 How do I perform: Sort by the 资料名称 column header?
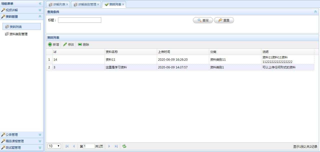(x=130, y=52)
